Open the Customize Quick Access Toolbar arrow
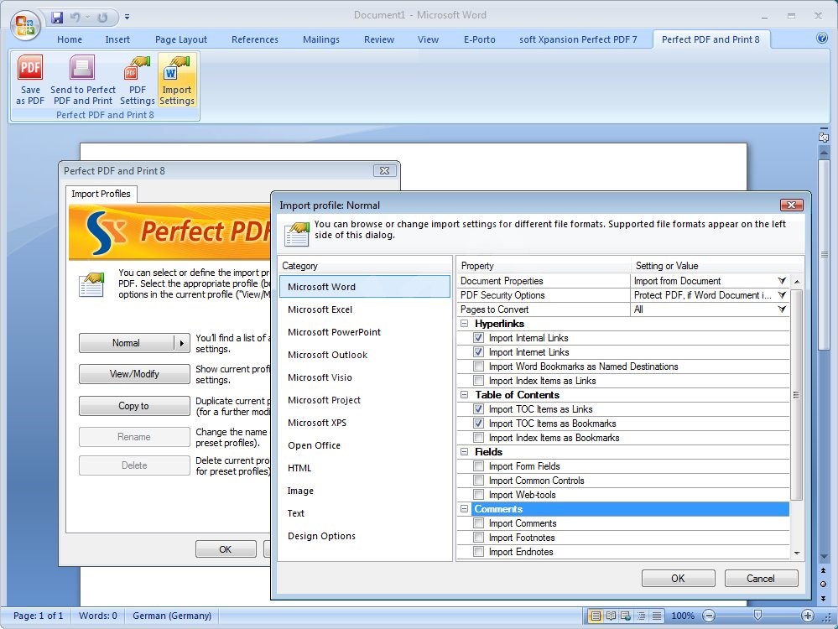 click(128, 17)
